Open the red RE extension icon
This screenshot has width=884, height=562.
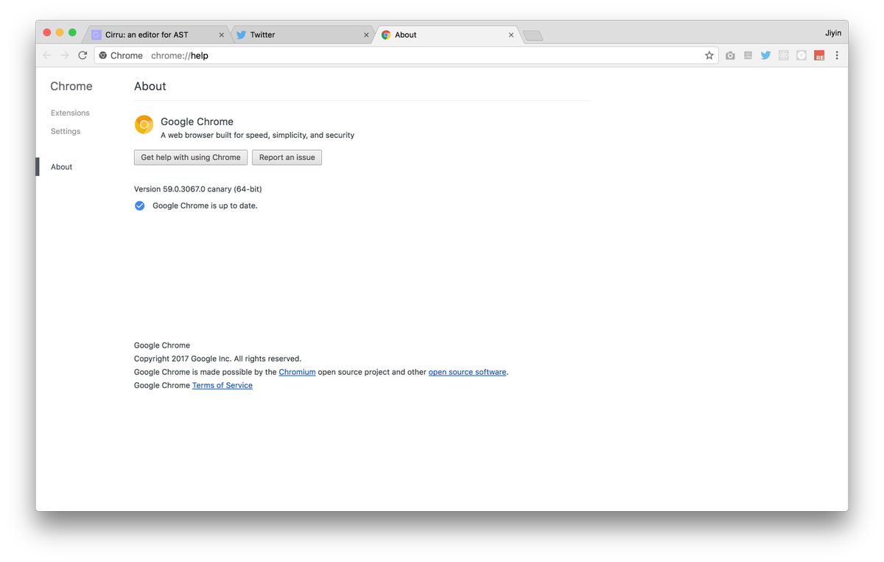[x=819, y=55]
